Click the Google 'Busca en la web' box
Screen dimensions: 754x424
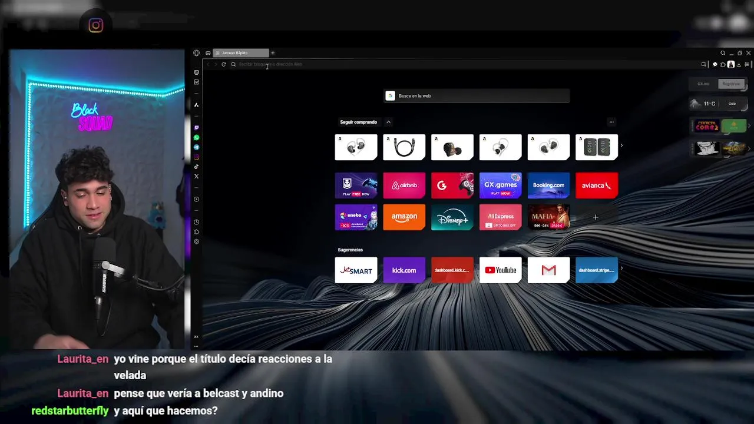(x=477, y=96)
